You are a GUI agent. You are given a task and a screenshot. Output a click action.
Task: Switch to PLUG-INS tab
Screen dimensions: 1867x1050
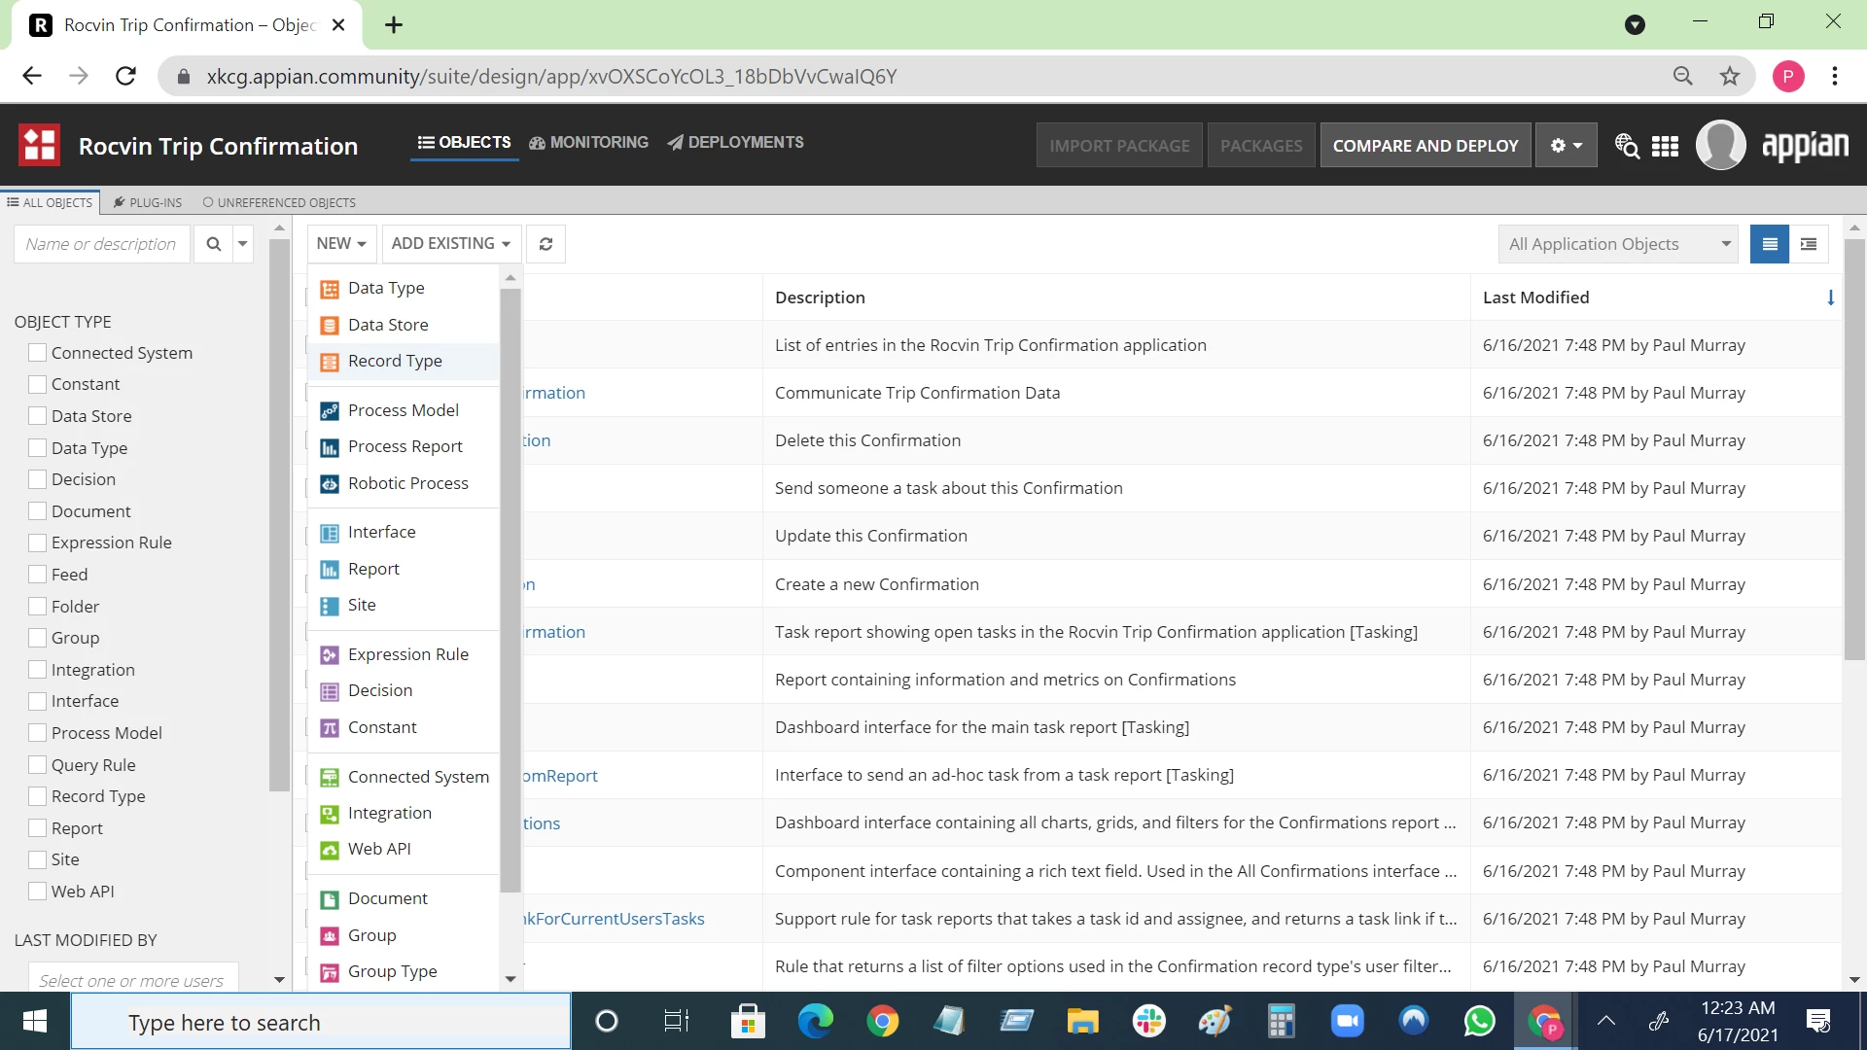tap(148, 202)
